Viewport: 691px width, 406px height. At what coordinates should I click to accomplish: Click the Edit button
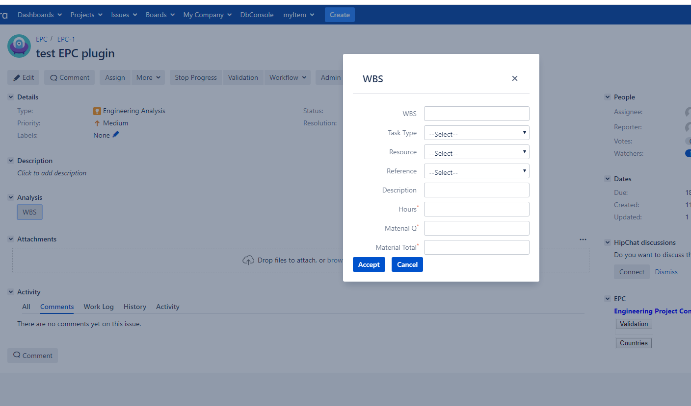coord(24,77)
